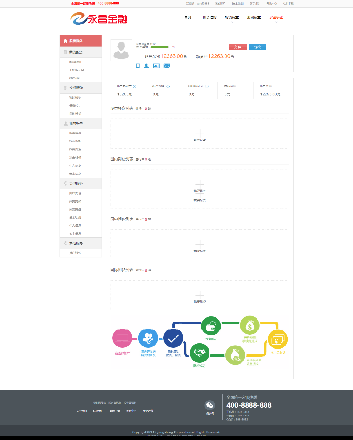Collapse the 我的账户 sidebar section
The height and width of the screenshot is (440, 353).
pos(80,124)
